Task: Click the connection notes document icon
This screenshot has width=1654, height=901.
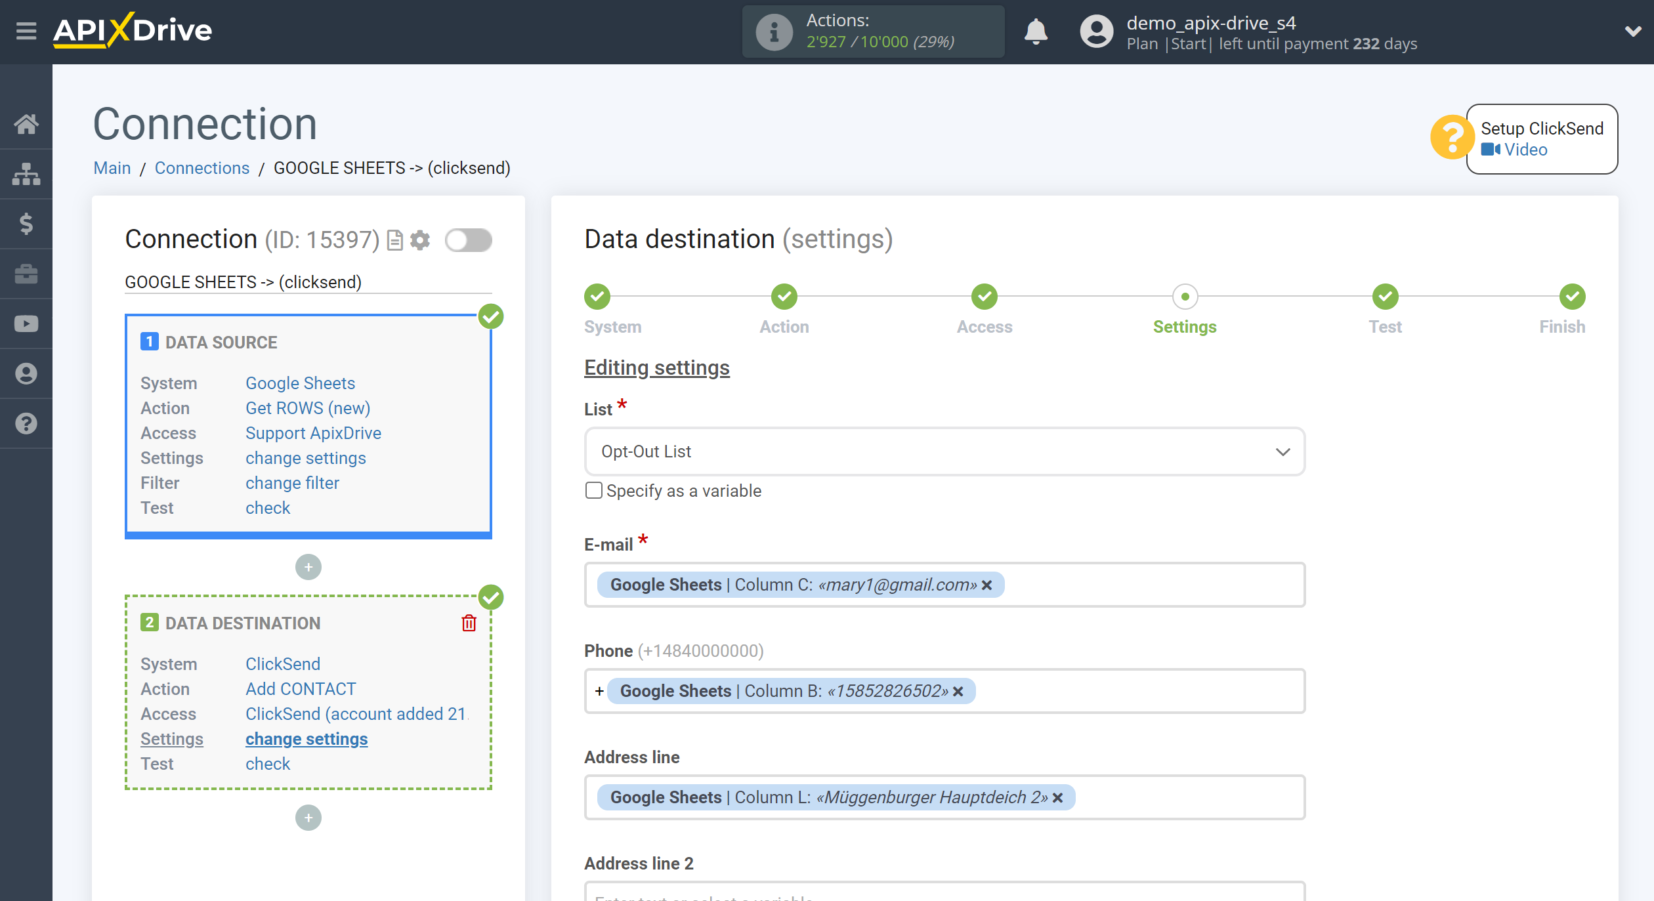Action: tap(394, 240)
